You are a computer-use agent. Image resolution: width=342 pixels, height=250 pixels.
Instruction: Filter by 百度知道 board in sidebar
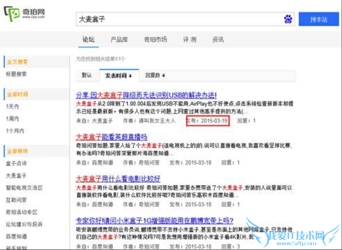pos(16,236)
